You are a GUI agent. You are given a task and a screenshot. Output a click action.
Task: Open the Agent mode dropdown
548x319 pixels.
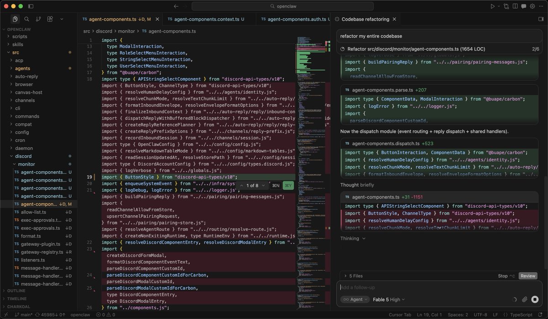[354, 300]
